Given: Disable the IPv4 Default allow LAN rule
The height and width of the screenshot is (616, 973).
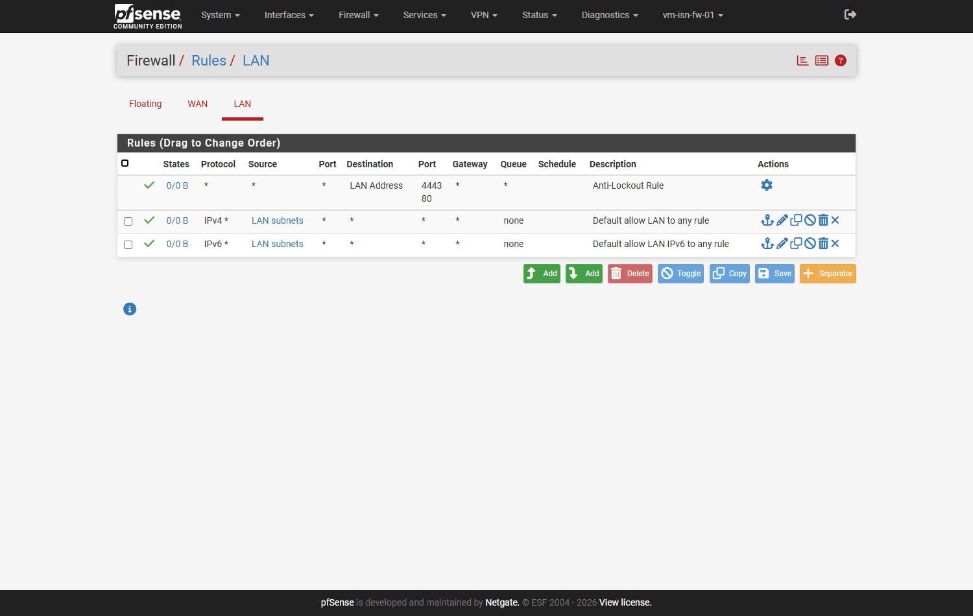Looking at the screenshot, I should tap(810, 220).
